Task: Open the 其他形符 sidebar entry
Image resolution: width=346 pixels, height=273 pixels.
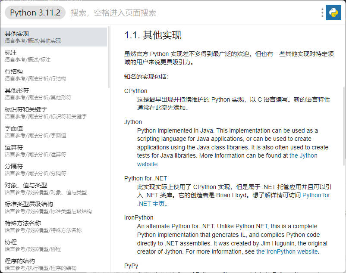Action: 54,94
